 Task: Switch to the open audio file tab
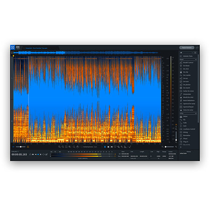[36, 48]
